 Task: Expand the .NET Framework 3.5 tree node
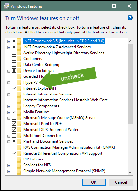point(9,41)
